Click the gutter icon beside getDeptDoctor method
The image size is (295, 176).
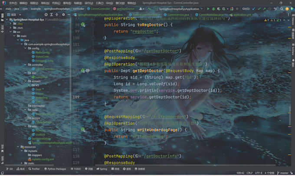point(83,71)
